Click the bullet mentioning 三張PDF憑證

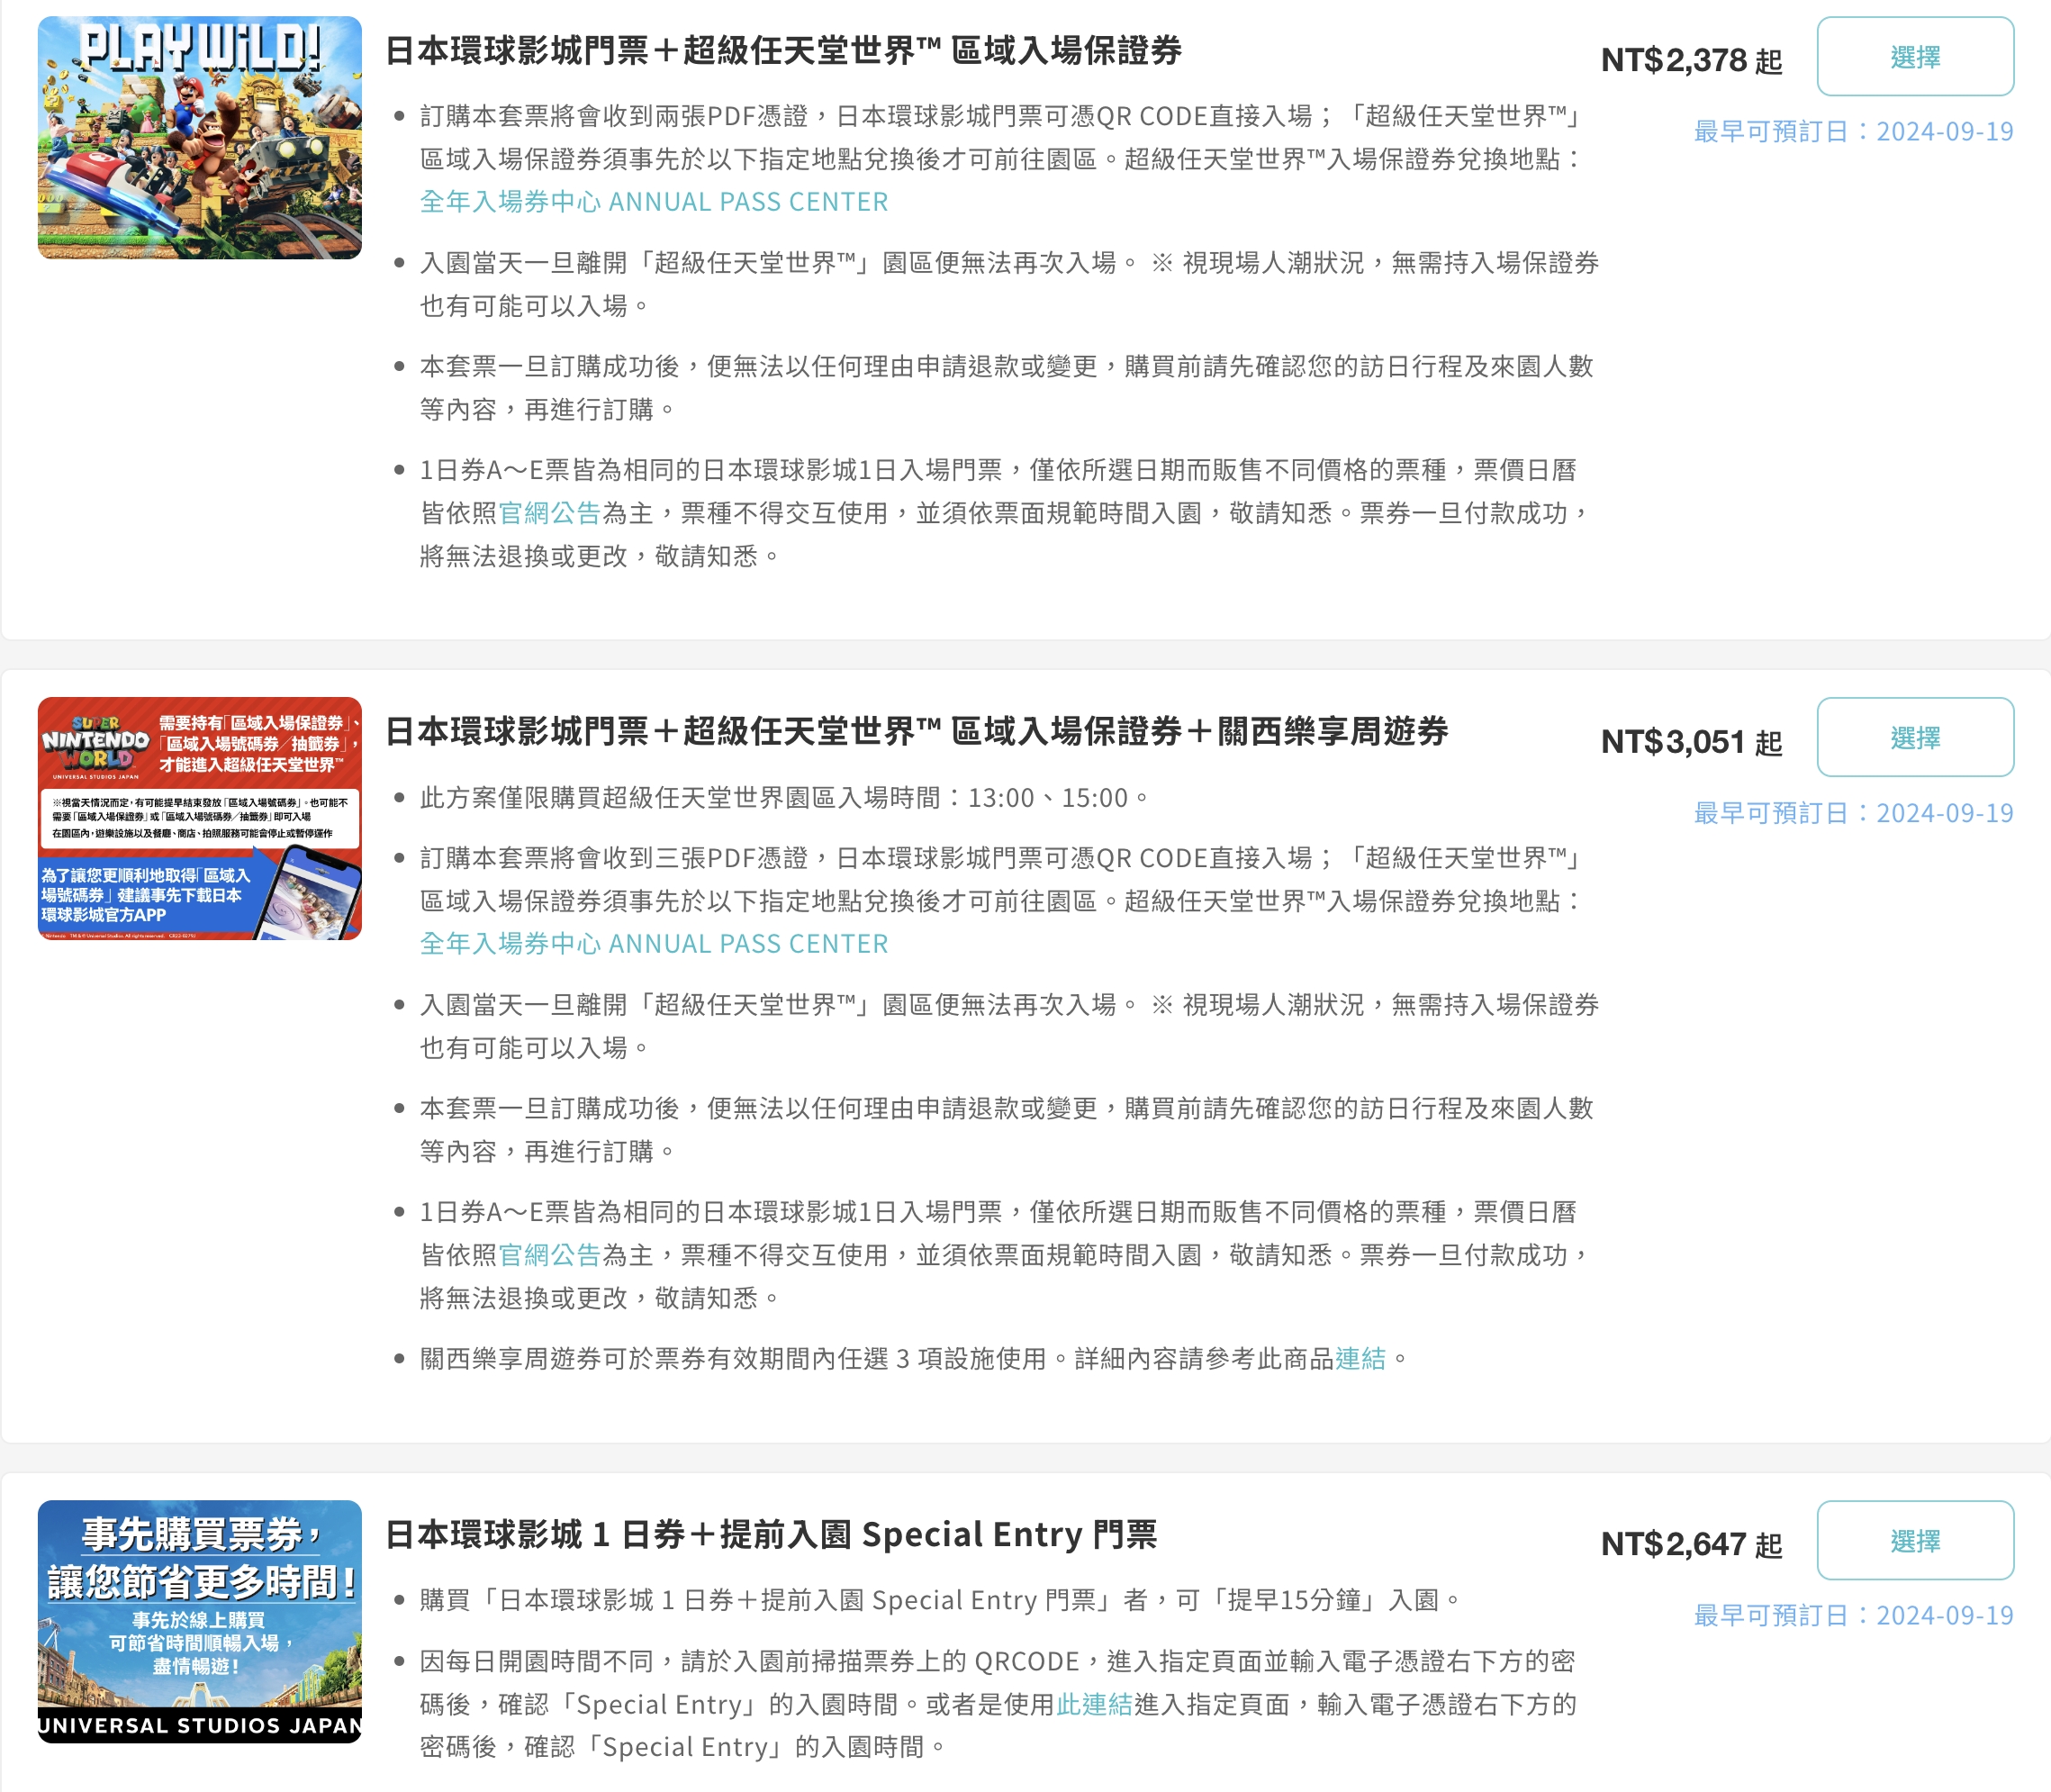tap(1002, 901)
